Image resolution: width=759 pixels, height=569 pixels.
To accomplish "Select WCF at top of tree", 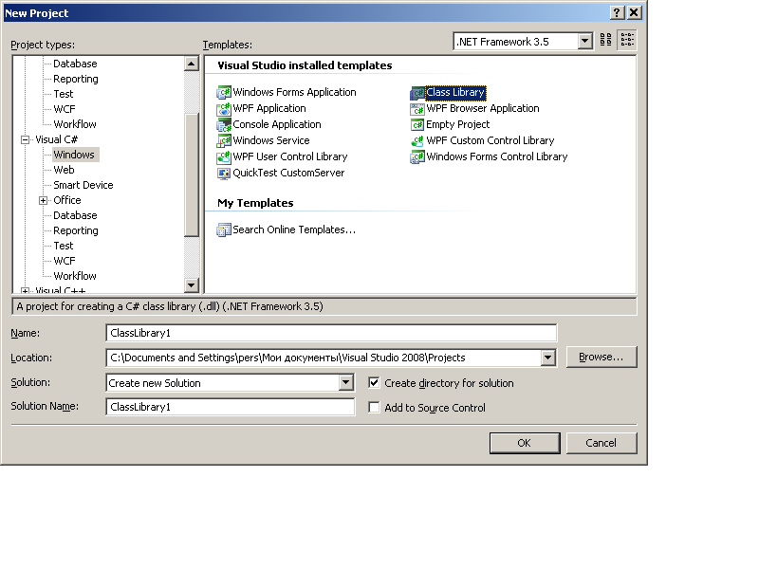I will [65, 109].
